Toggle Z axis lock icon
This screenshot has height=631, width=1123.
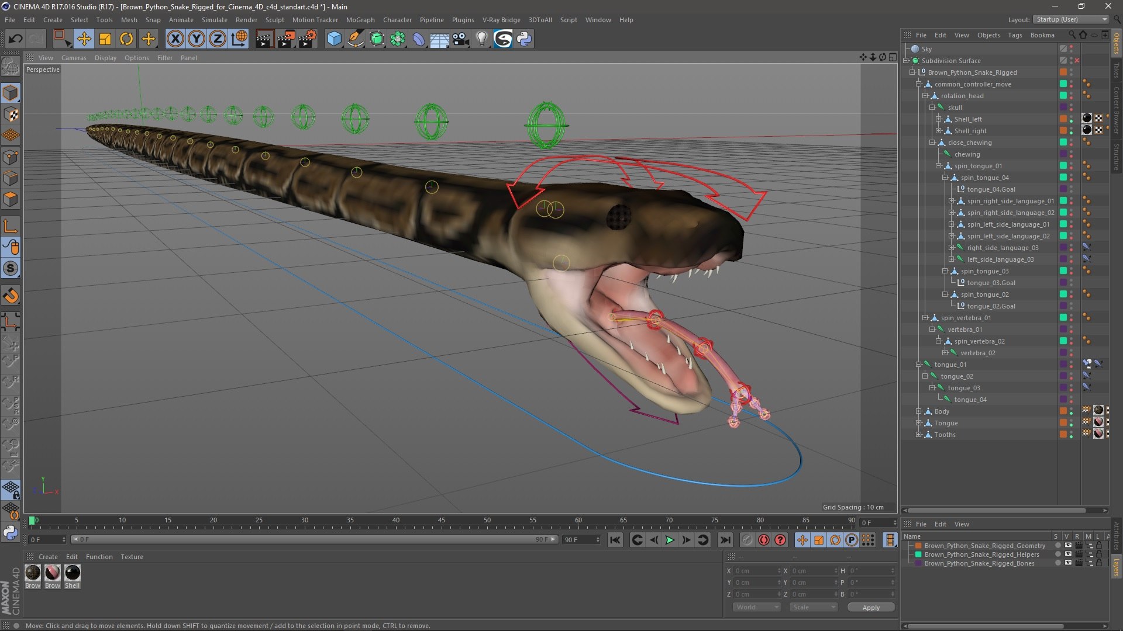(x=218, y=39)
